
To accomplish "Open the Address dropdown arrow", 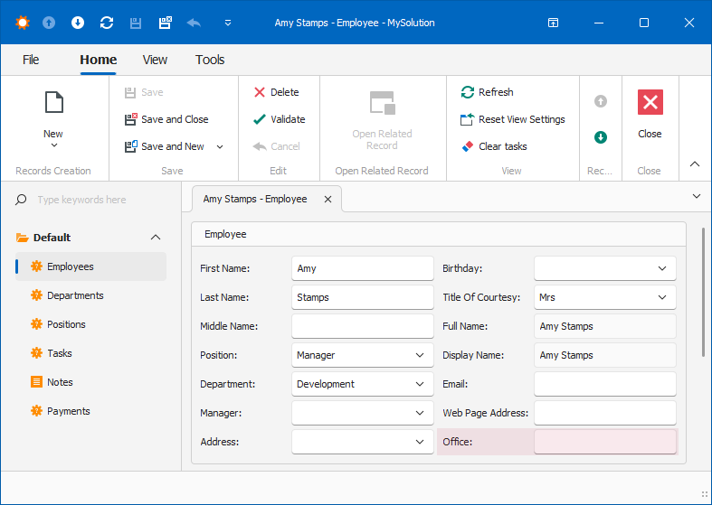I will [x=420, y=442].
